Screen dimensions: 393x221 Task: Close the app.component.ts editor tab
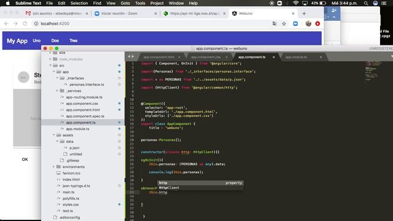pos(273,57)
